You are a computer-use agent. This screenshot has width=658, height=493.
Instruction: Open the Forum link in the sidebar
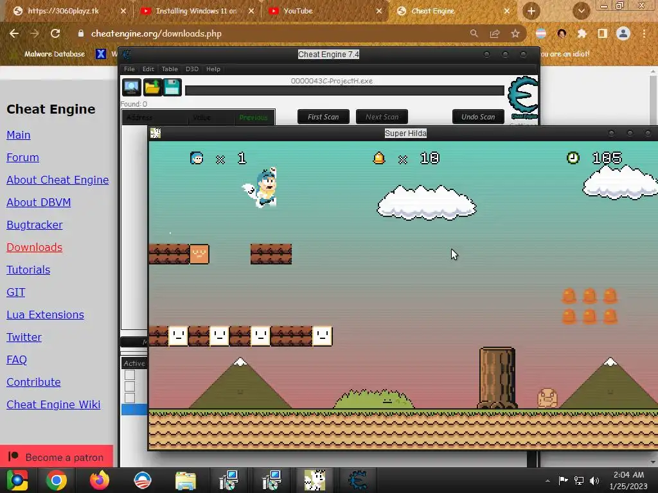22,157
